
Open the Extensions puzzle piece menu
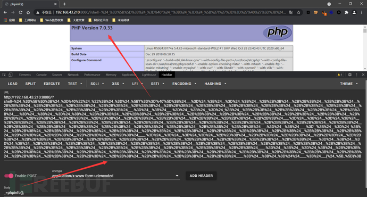[346, 12]
